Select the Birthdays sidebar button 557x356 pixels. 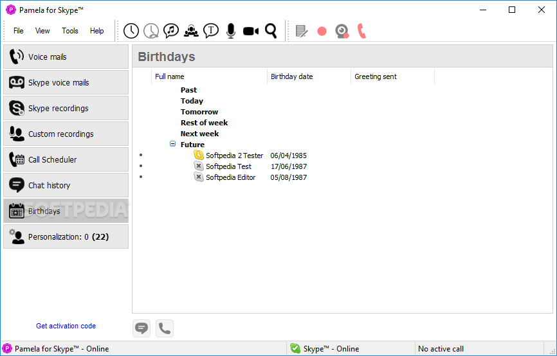tap(66, 211)
